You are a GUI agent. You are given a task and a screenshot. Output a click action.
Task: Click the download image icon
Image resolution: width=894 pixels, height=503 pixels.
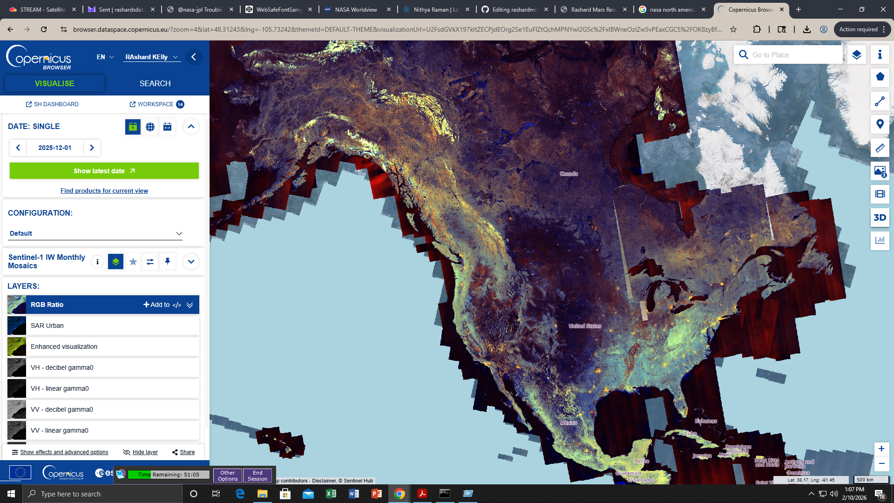880,171
